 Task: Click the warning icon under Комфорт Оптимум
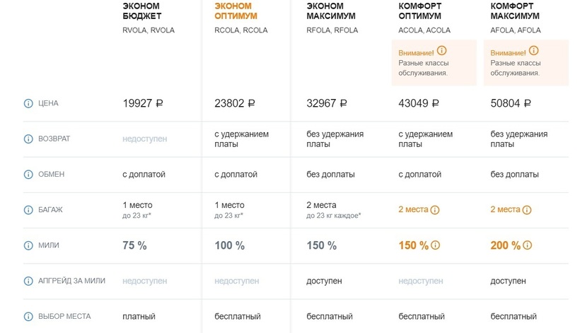click(442, 51)
